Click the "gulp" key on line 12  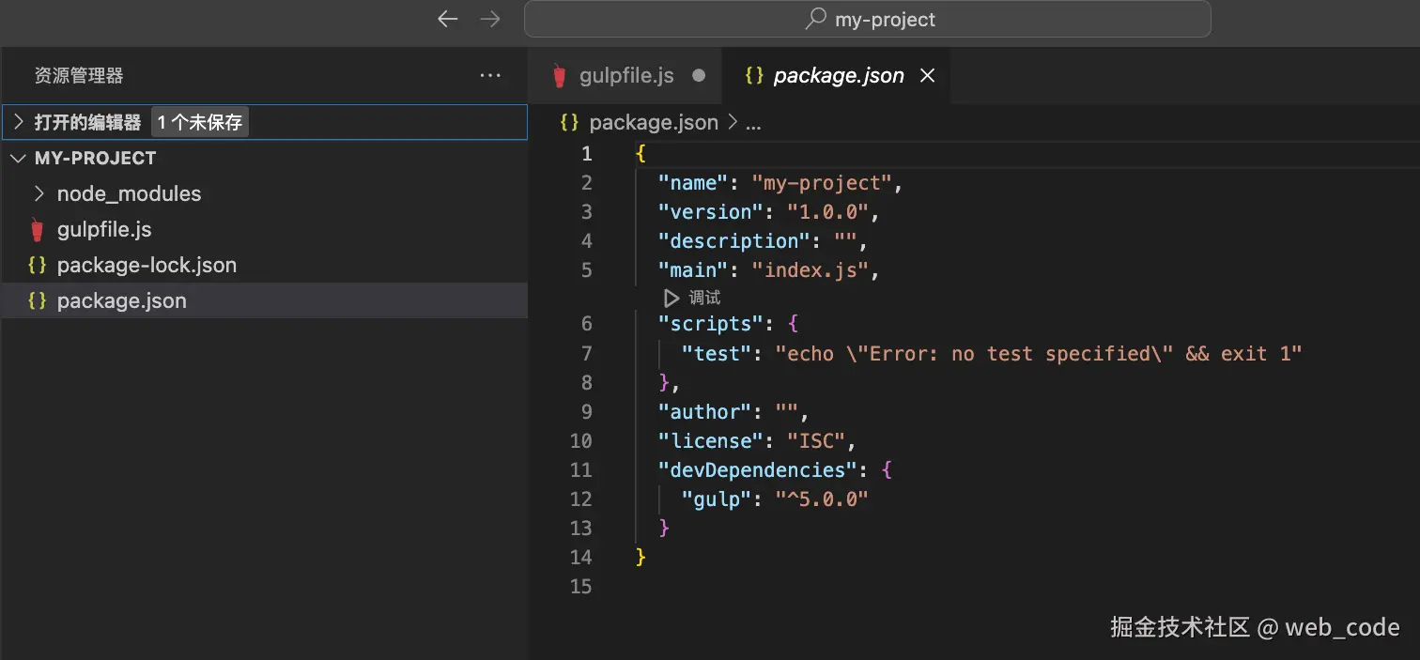[x=716, y=499]
